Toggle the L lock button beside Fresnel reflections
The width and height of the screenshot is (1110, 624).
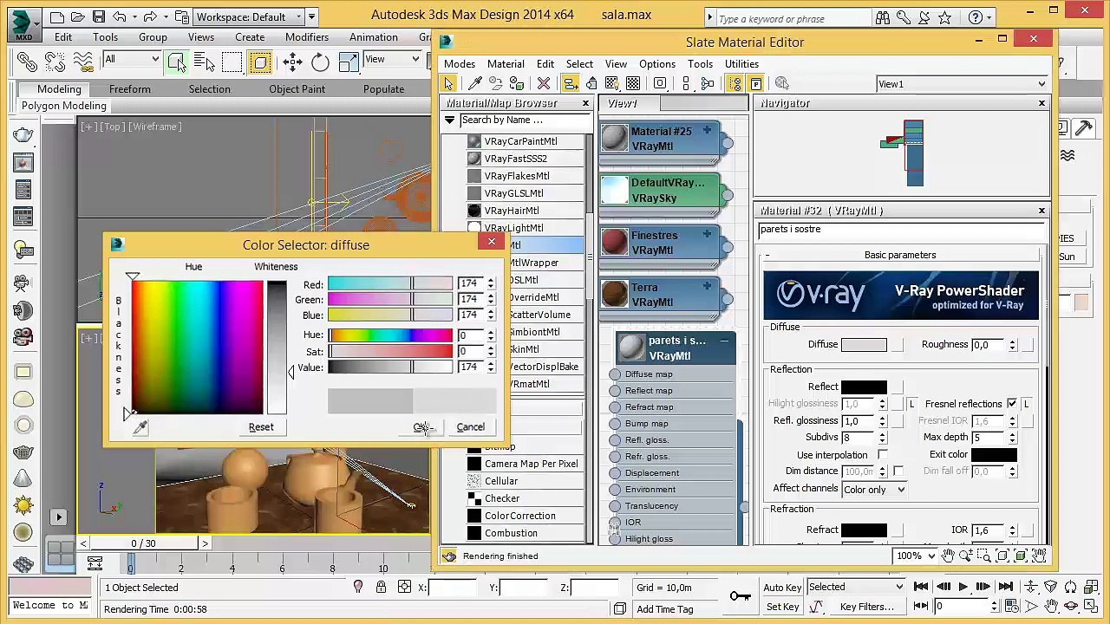(1027, 404)
